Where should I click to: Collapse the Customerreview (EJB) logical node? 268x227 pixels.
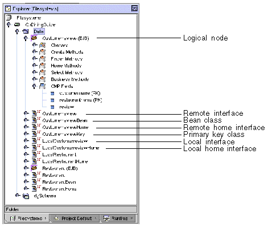click(x=26, y=38)
